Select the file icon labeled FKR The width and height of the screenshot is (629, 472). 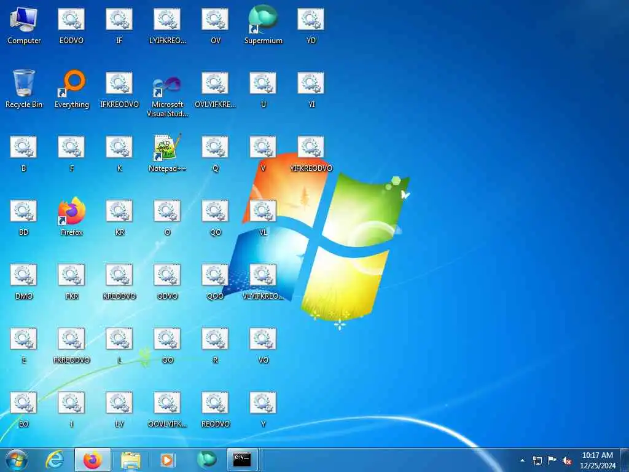71,281
